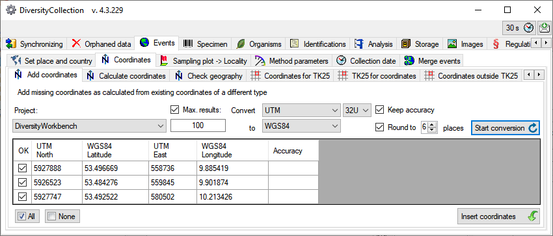This screenshot has width=553, height=236.
Task: Click the UTM North column header
Action: [57, 150]
